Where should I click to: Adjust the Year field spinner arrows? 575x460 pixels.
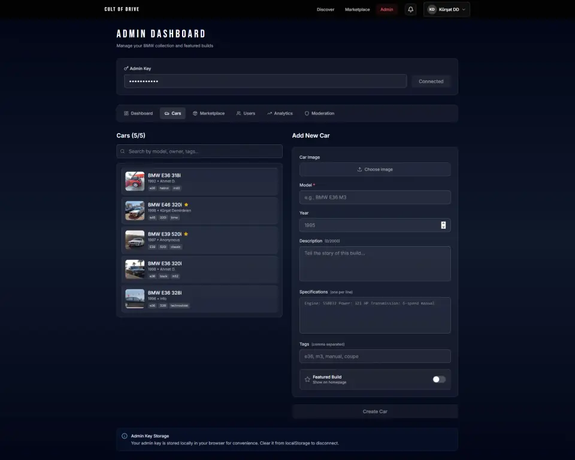click(x=443, y=225)
